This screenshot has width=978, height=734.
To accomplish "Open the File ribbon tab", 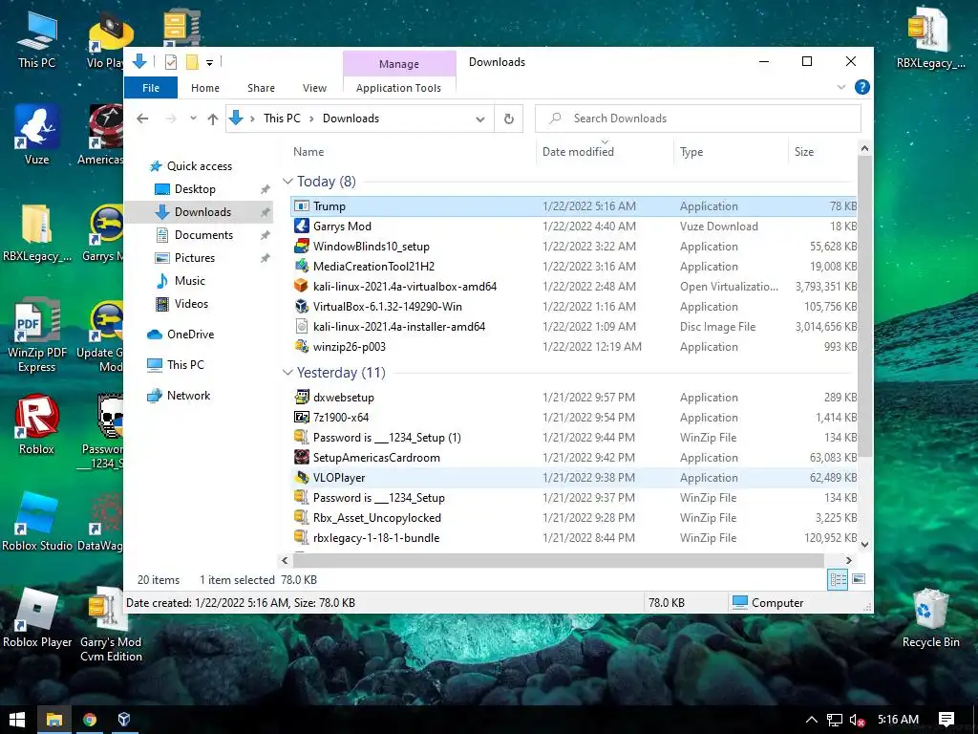I will 151,88.
